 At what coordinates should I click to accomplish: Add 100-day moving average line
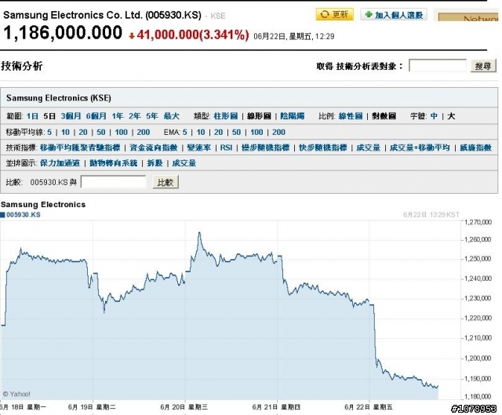coord(122,133)
